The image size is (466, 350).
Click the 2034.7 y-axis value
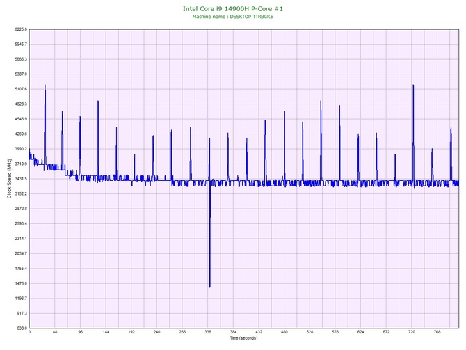(21, 254)
